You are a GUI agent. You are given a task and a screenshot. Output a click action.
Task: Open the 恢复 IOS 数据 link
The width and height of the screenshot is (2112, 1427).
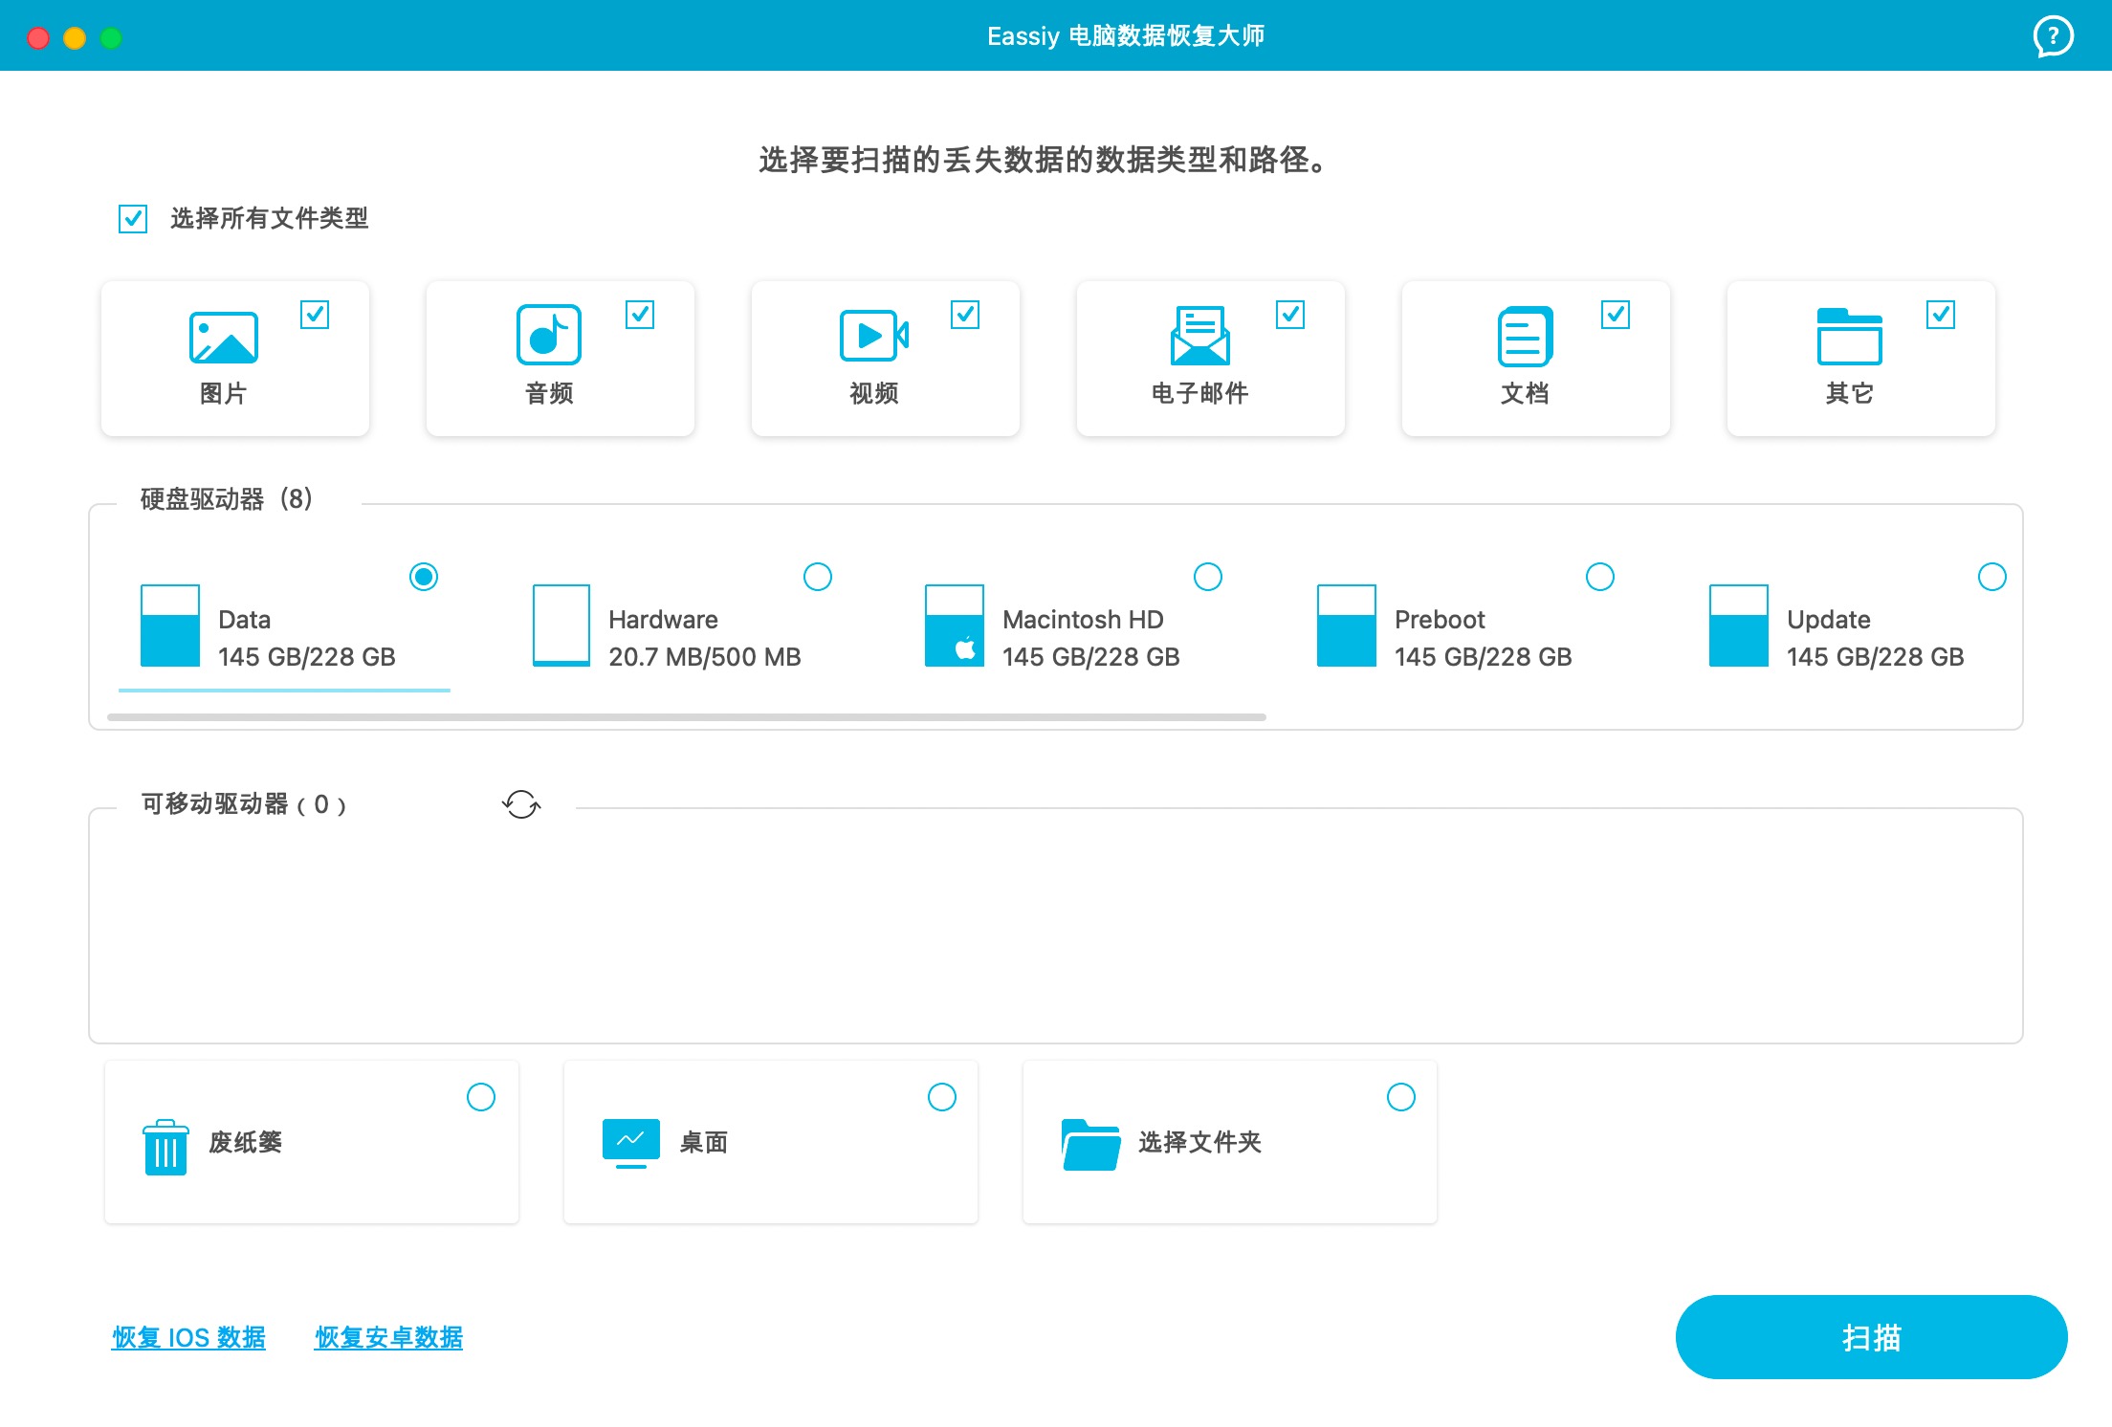point(188,1337)
